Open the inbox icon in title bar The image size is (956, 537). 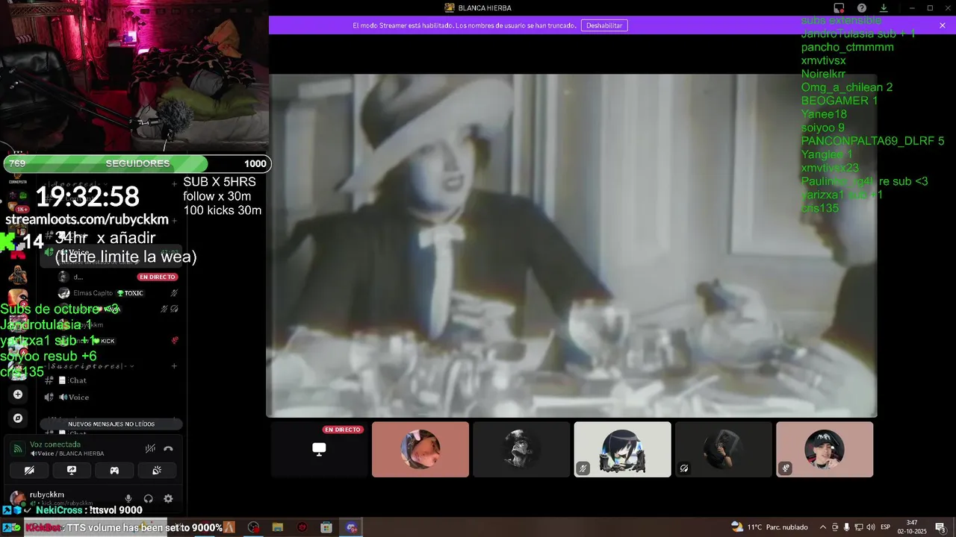(x=839, y=8)
